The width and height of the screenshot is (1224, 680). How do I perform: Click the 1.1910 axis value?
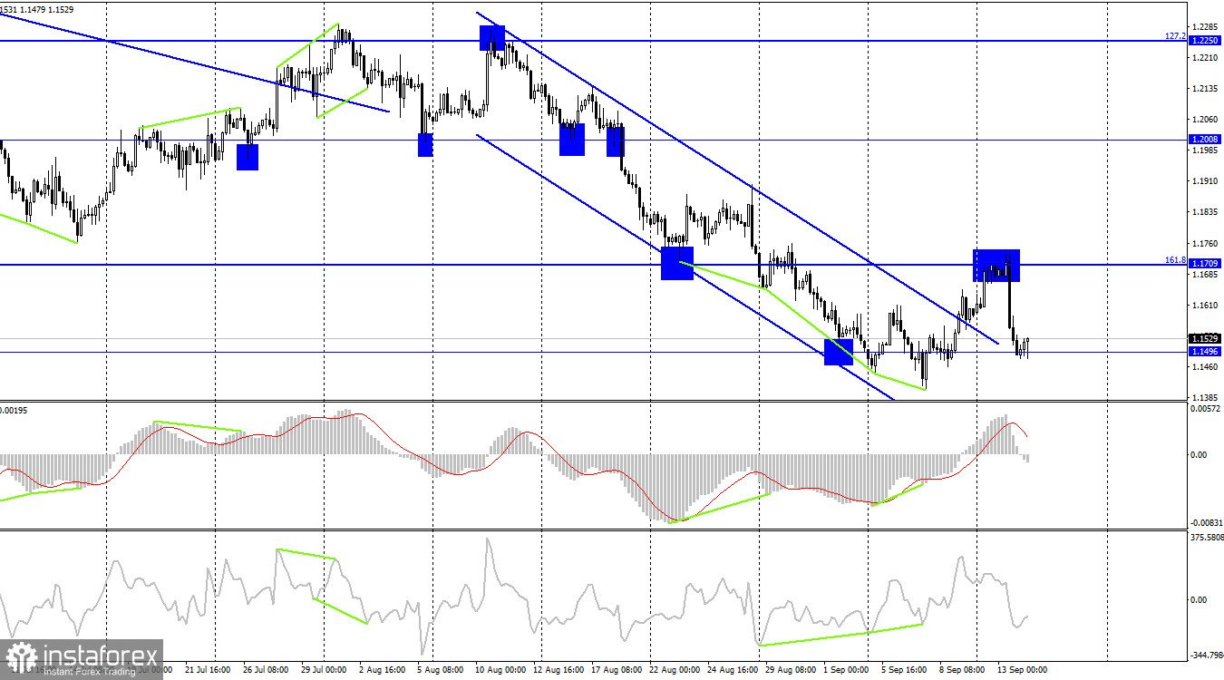[x=1206, y=181]
